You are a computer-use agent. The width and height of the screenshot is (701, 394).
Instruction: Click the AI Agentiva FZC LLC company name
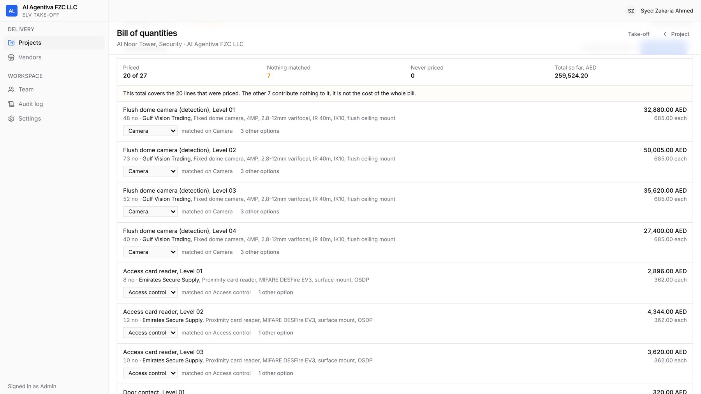click(x=50, y=7)
